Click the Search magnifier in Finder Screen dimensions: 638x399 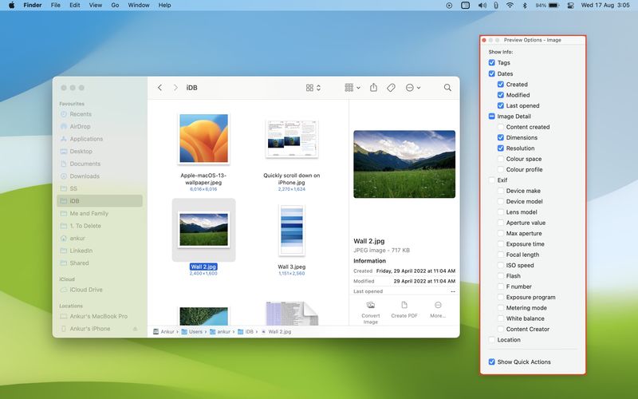447,88
